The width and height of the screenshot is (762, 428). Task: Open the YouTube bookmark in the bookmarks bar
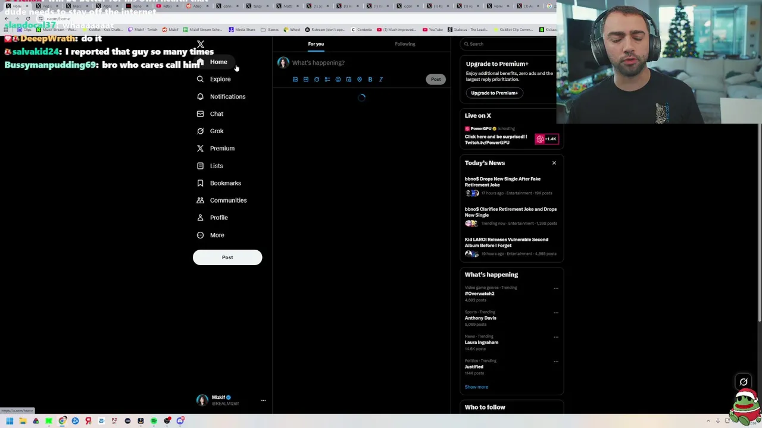(433, 30)
